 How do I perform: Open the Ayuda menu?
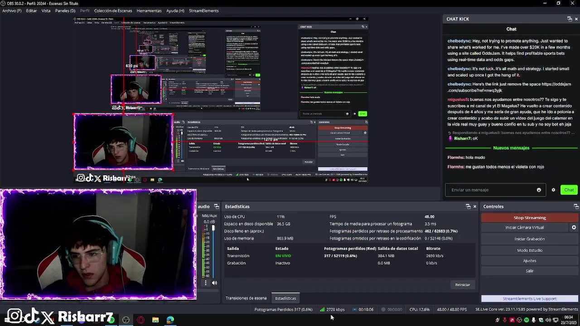pyautogui.click(x=175, y=10)
